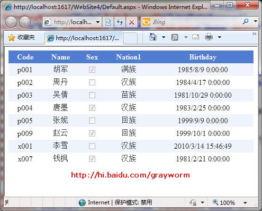Expand the address bar history dropdown
The width and height of the screenshot is (262, 211).
[98, 22]
